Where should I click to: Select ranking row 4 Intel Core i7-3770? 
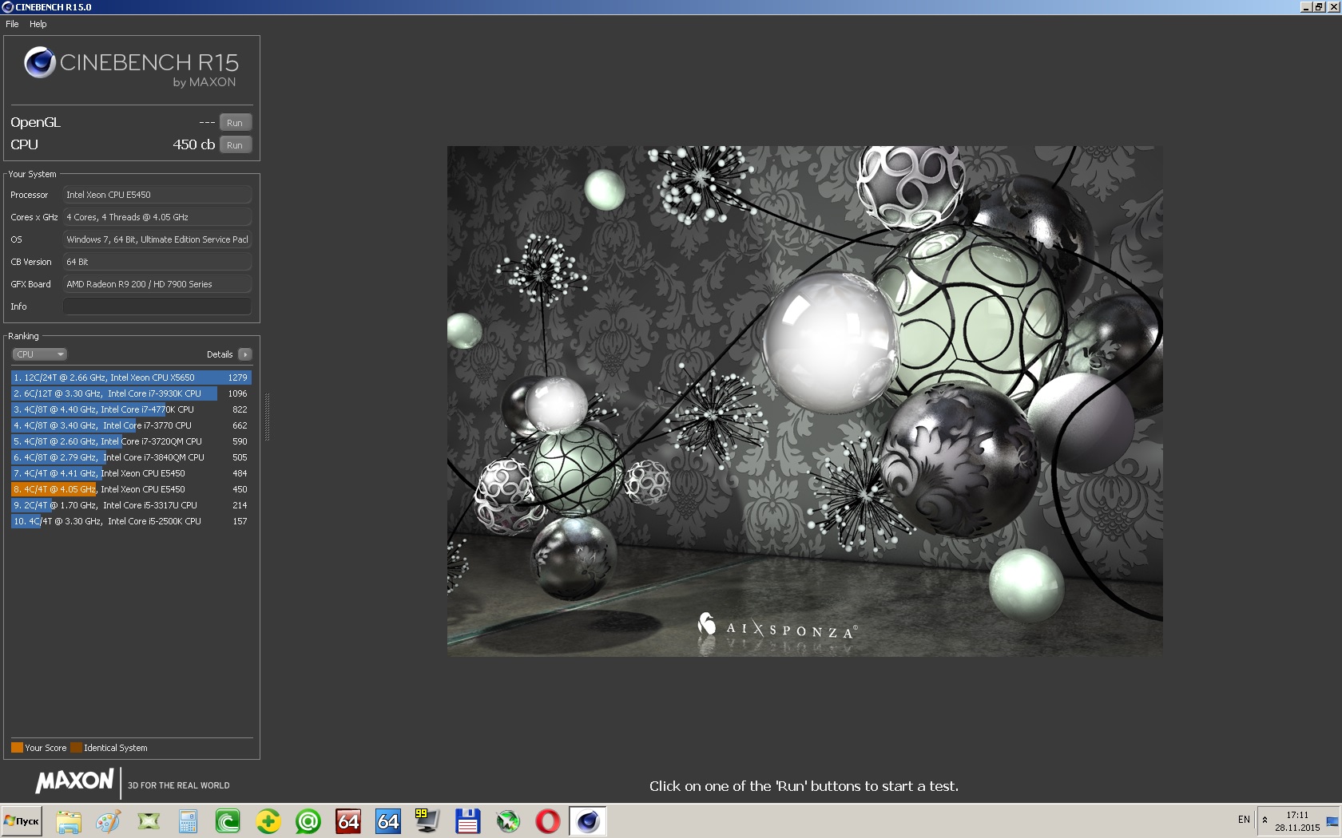(131, 425)
